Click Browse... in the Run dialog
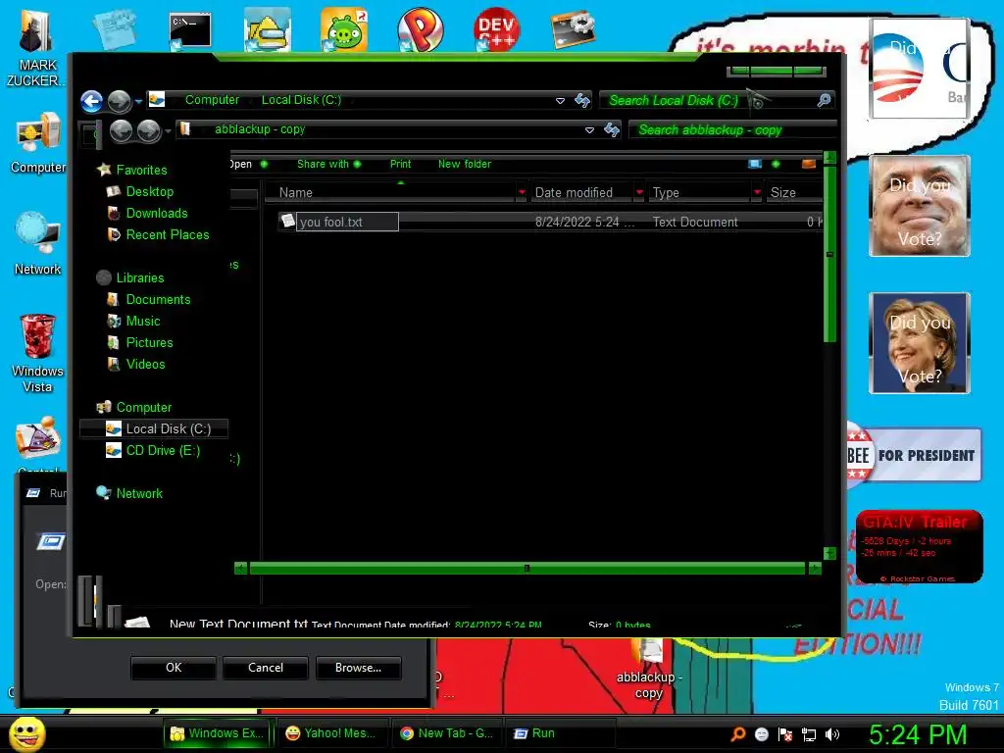The width and height of the screenshot is (1004, 753). tap(359, 668)
